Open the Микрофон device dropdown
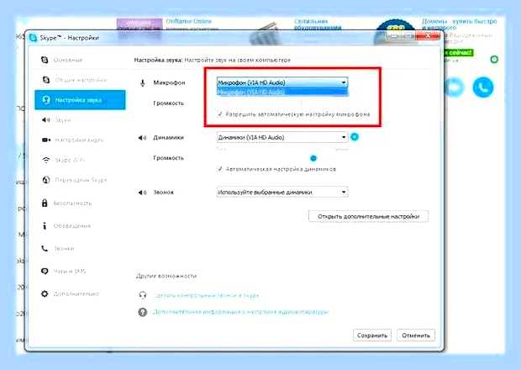Image resolution: width=521 pixels, height=370 pixels. (282, 82)
